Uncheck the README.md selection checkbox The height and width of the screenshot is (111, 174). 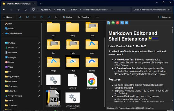[x=47, y=91]
